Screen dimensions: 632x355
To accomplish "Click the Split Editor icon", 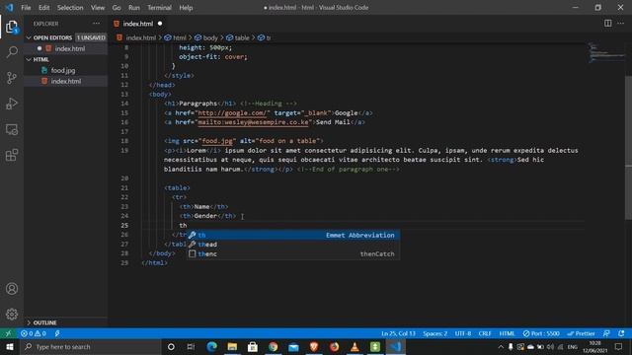I will [607, 24].
